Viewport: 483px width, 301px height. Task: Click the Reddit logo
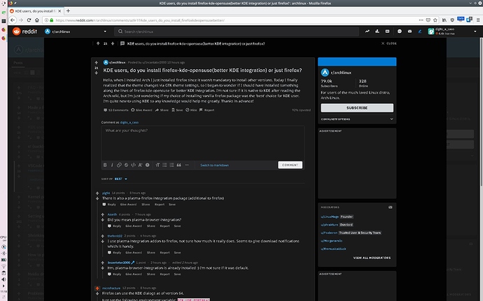tap(25, 31)
